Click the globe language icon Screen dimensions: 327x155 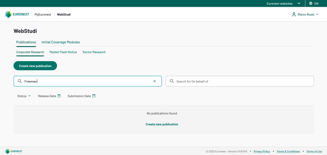311,3
